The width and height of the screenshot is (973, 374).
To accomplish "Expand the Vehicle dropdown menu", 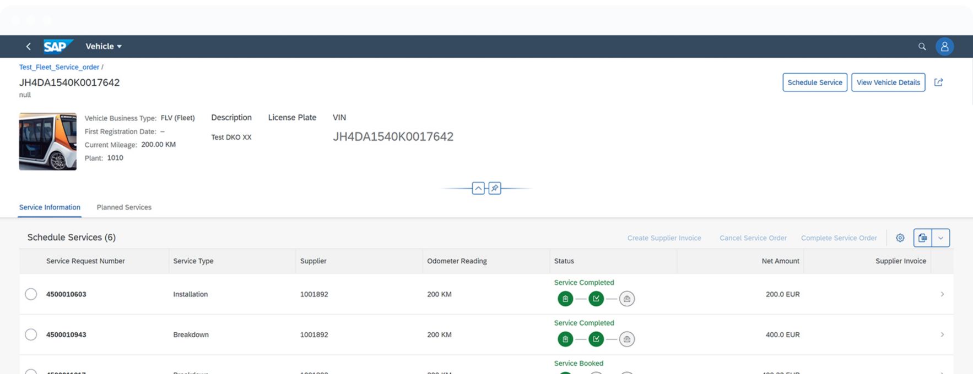I will coord(104,47).
